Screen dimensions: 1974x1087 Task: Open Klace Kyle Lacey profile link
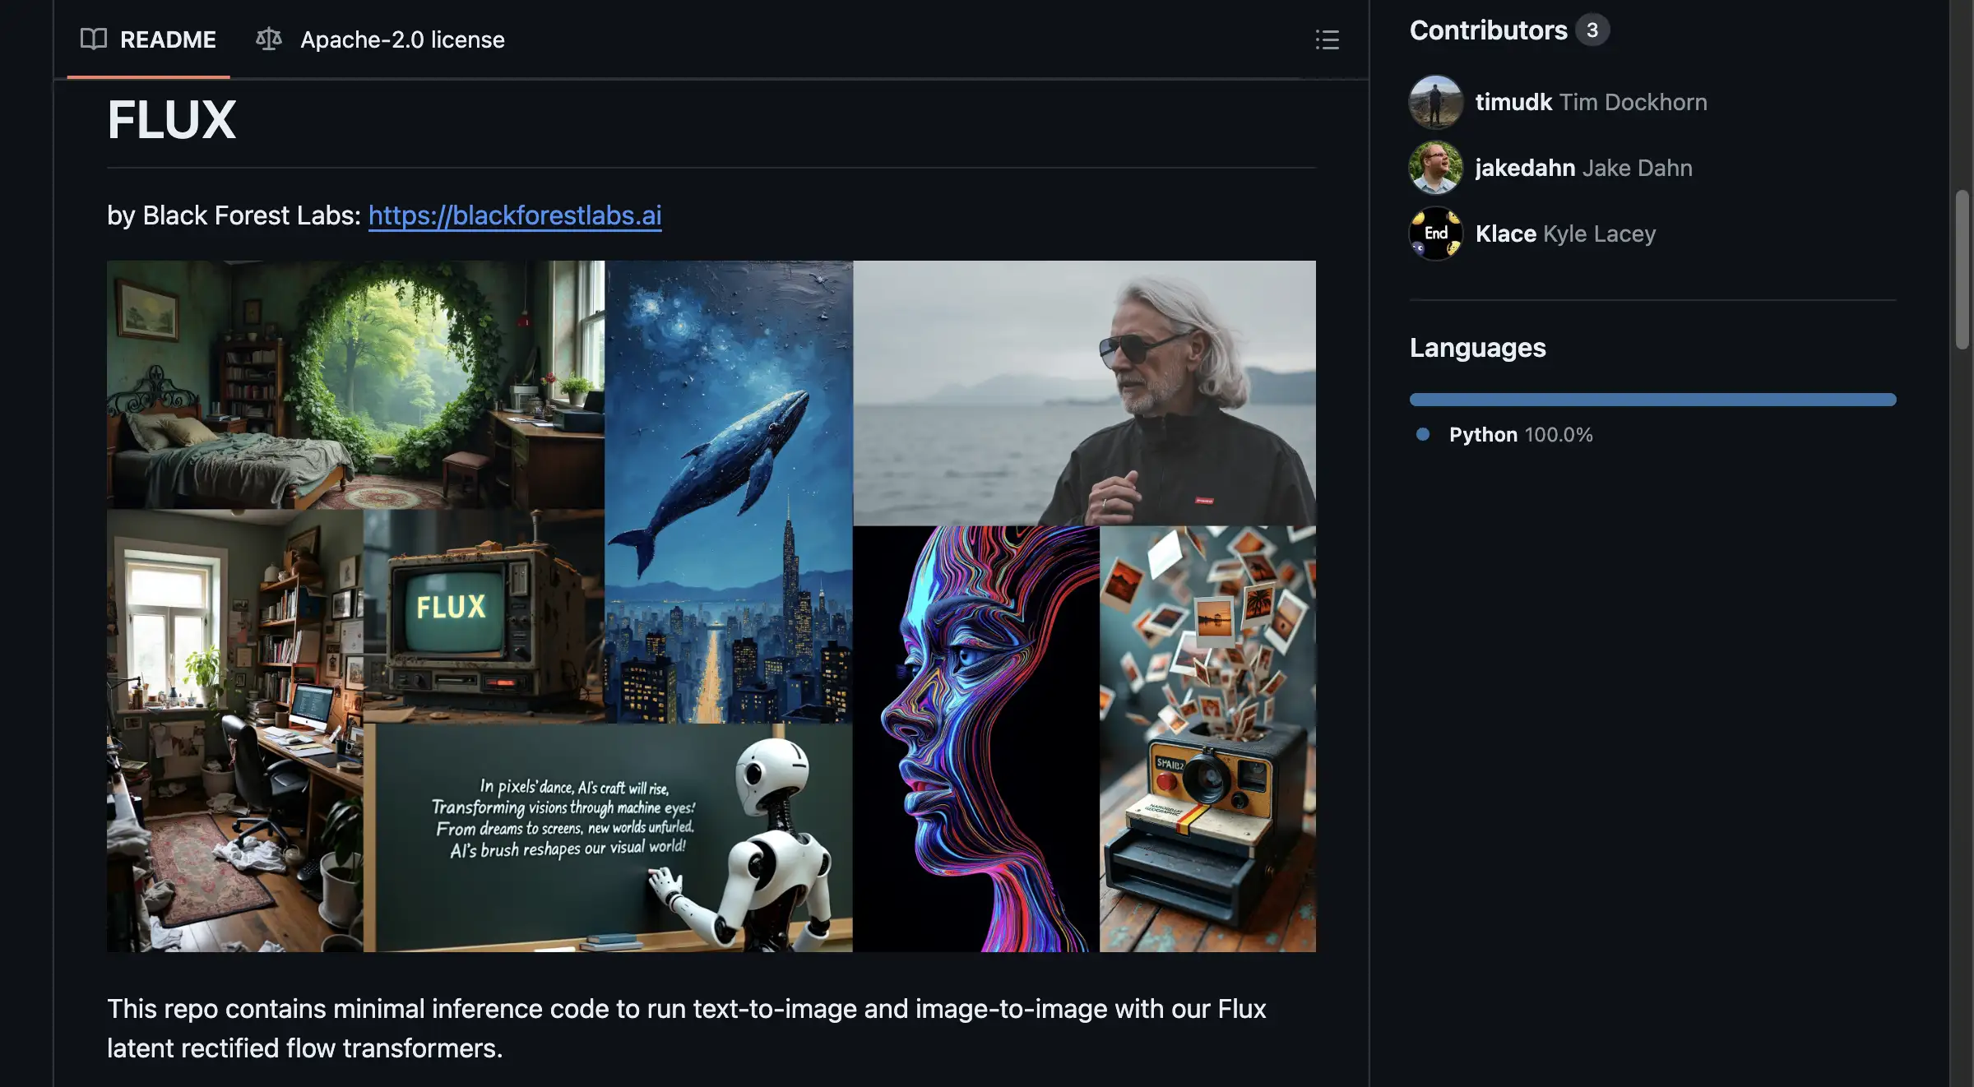coord(1565,234)
